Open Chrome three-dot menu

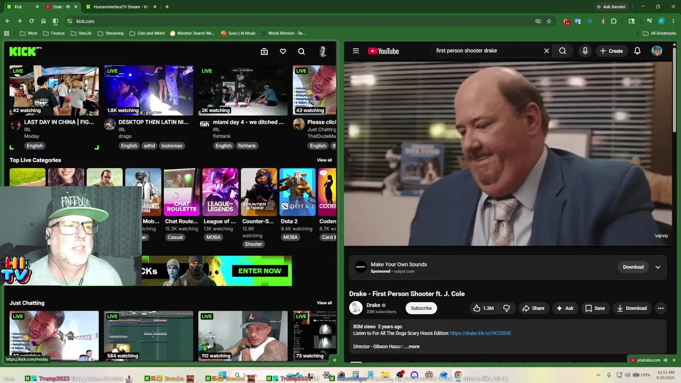[674, 21]
